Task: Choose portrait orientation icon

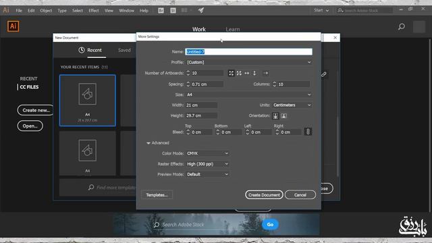Action: tap(275, 115)
